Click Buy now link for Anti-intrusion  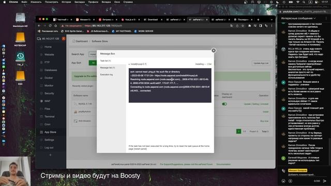[x=264, y=121]
